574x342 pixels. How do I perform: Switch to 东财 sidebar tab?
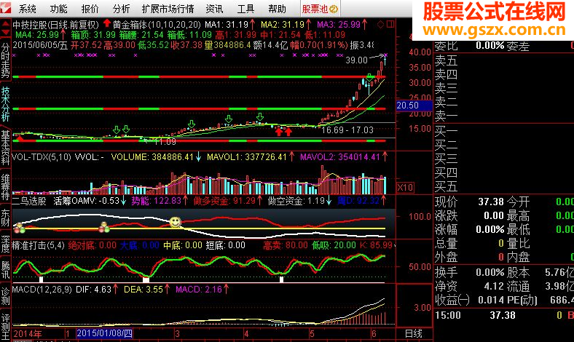6,218
